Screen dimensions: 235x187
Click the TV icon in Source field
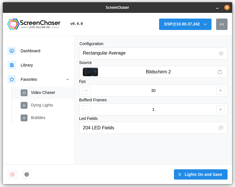220,72
